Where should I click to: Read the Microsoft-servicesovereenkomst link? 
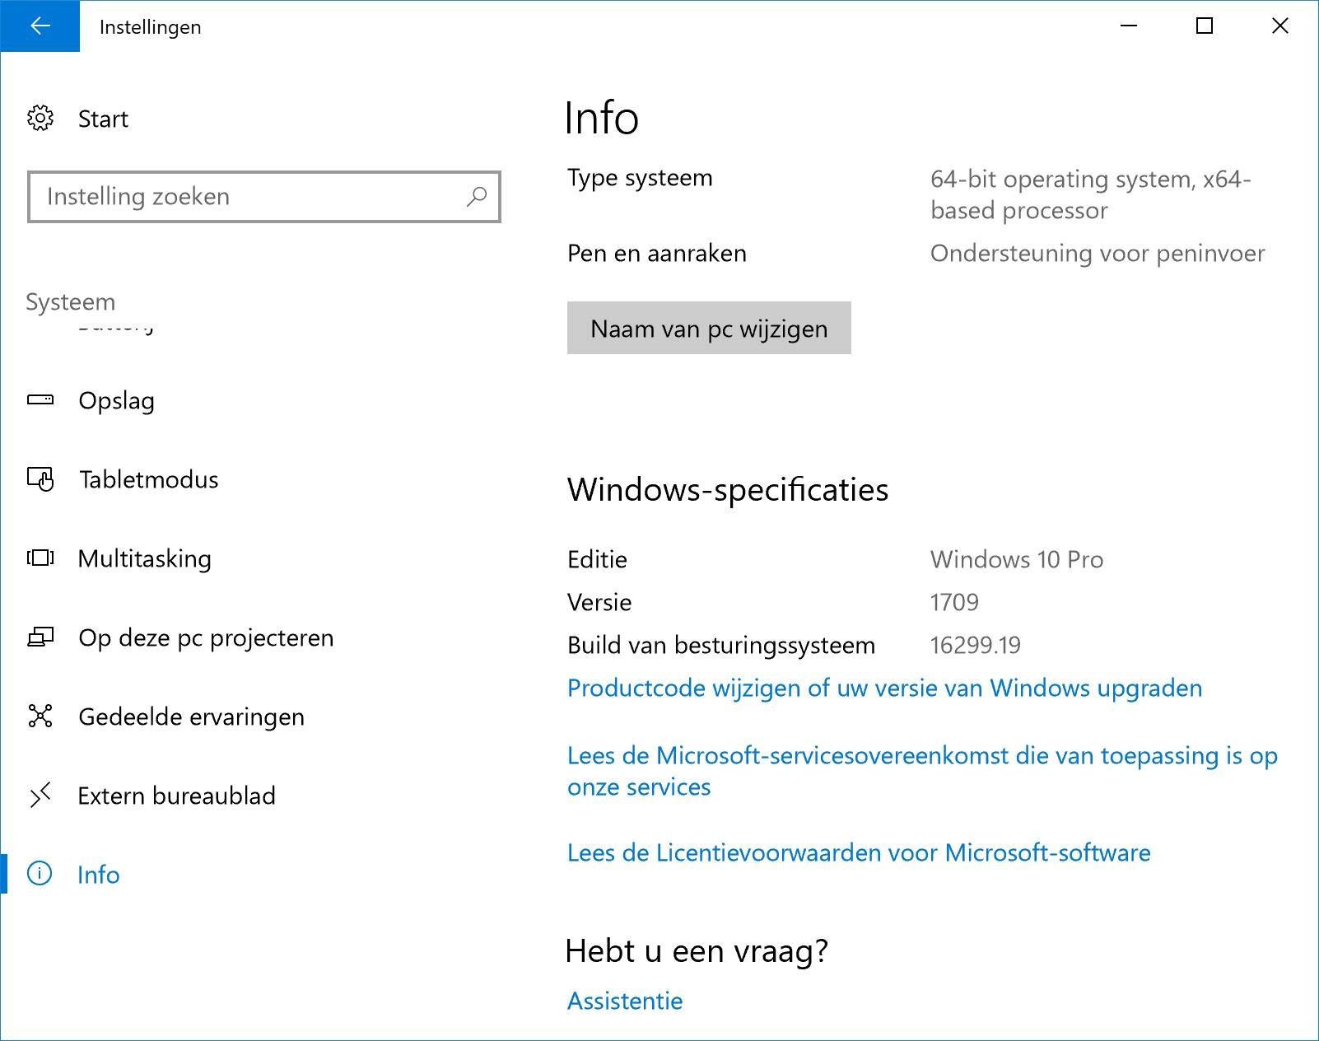(x=921, y=756)
